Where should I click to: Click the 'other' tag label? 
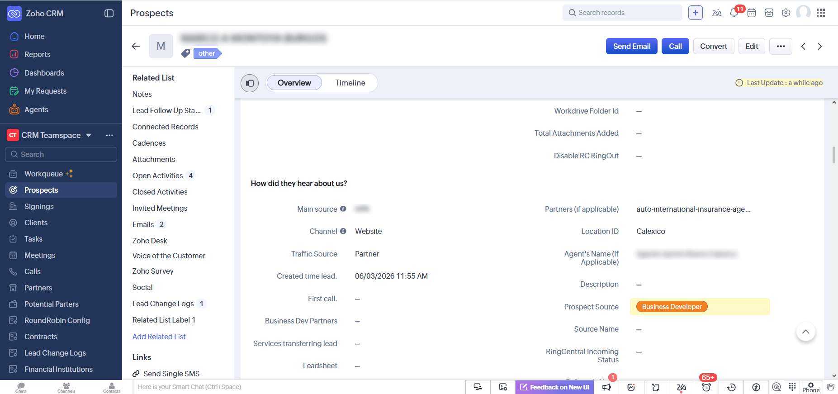click(207, 53)
